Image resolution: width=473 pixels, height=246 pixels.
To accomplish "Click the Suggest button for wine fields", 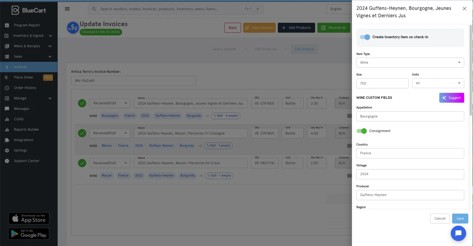I will [451, 98].
